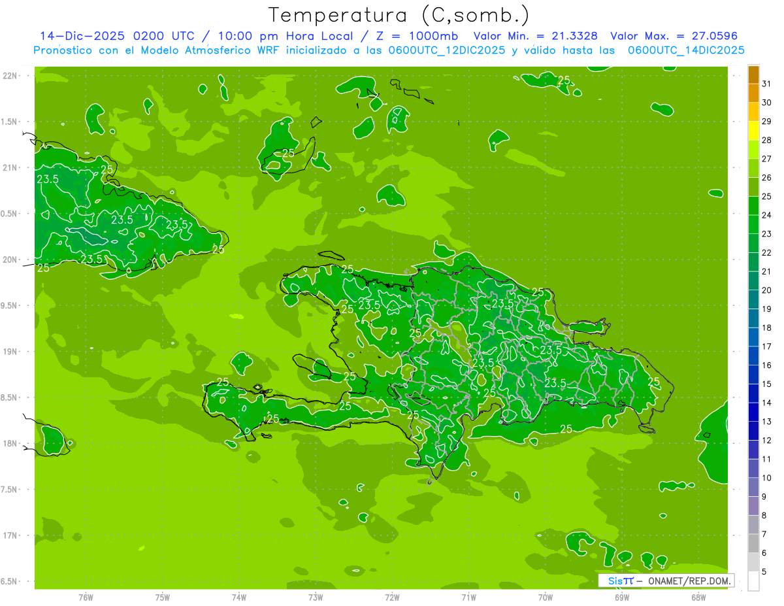Click the "14-Dic-2025 0200 UTC" date text

117,36
